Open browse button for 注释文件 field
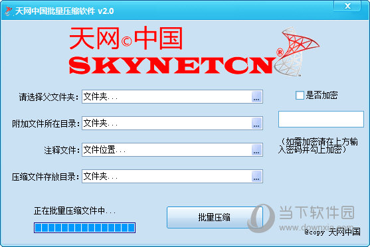Image resolution: width=370 pixels, height=247 pixels. [256, 150]
